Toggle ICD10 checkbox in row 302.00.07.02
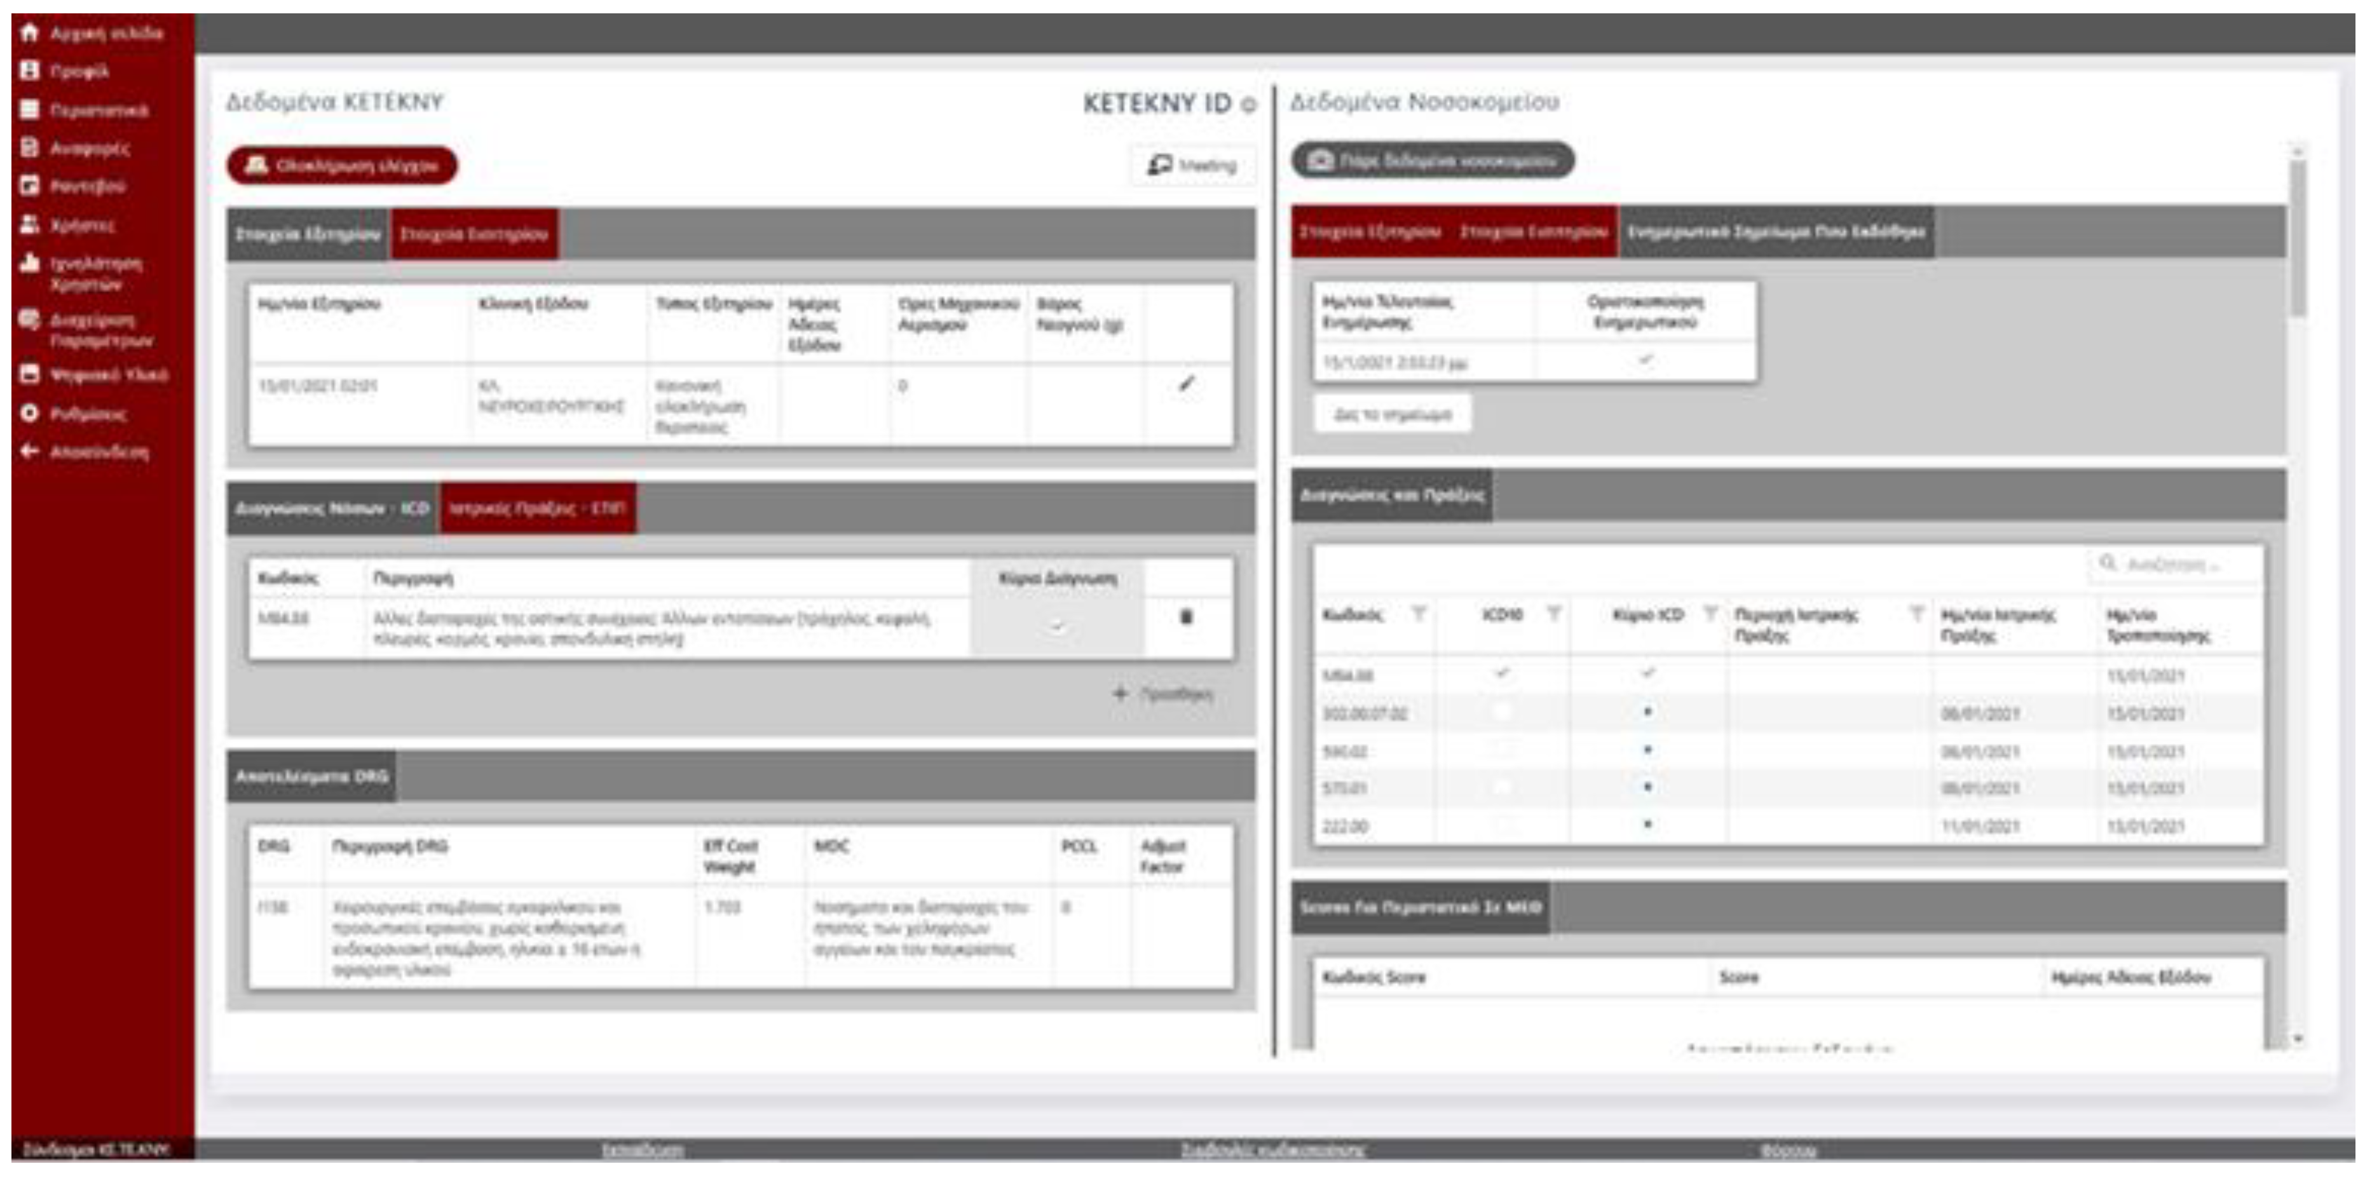2372x1183 pixels. click(x=1501, y=713)
